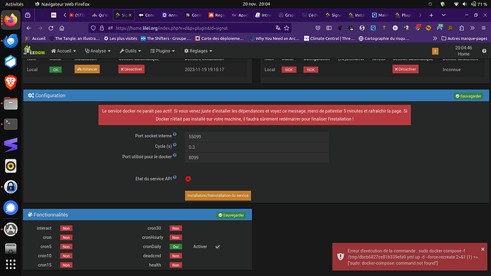The image size is (491, 276).
Task: Click the red API service status icon
Action: pyautogui.click(x=188, y=179)
